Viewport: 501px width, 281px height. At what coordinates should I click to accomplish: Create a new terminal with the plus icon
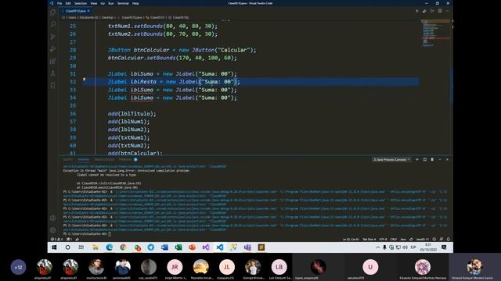click(x=417, y=159)
